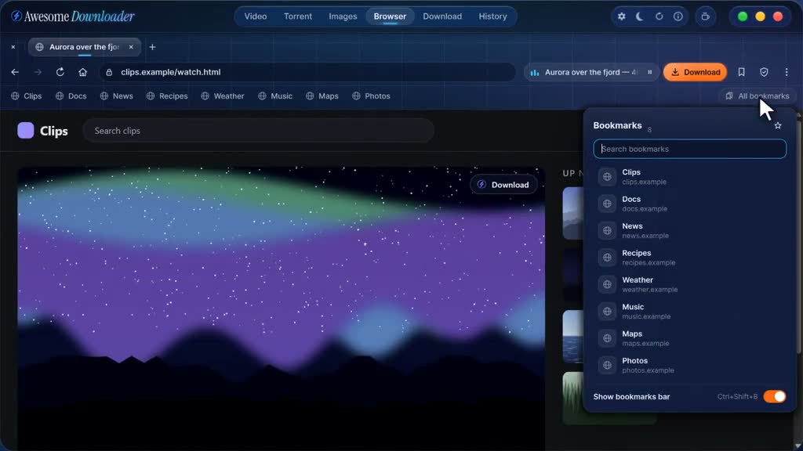Open the Images tab
The image size is (803, 451).
click(343, 16)
